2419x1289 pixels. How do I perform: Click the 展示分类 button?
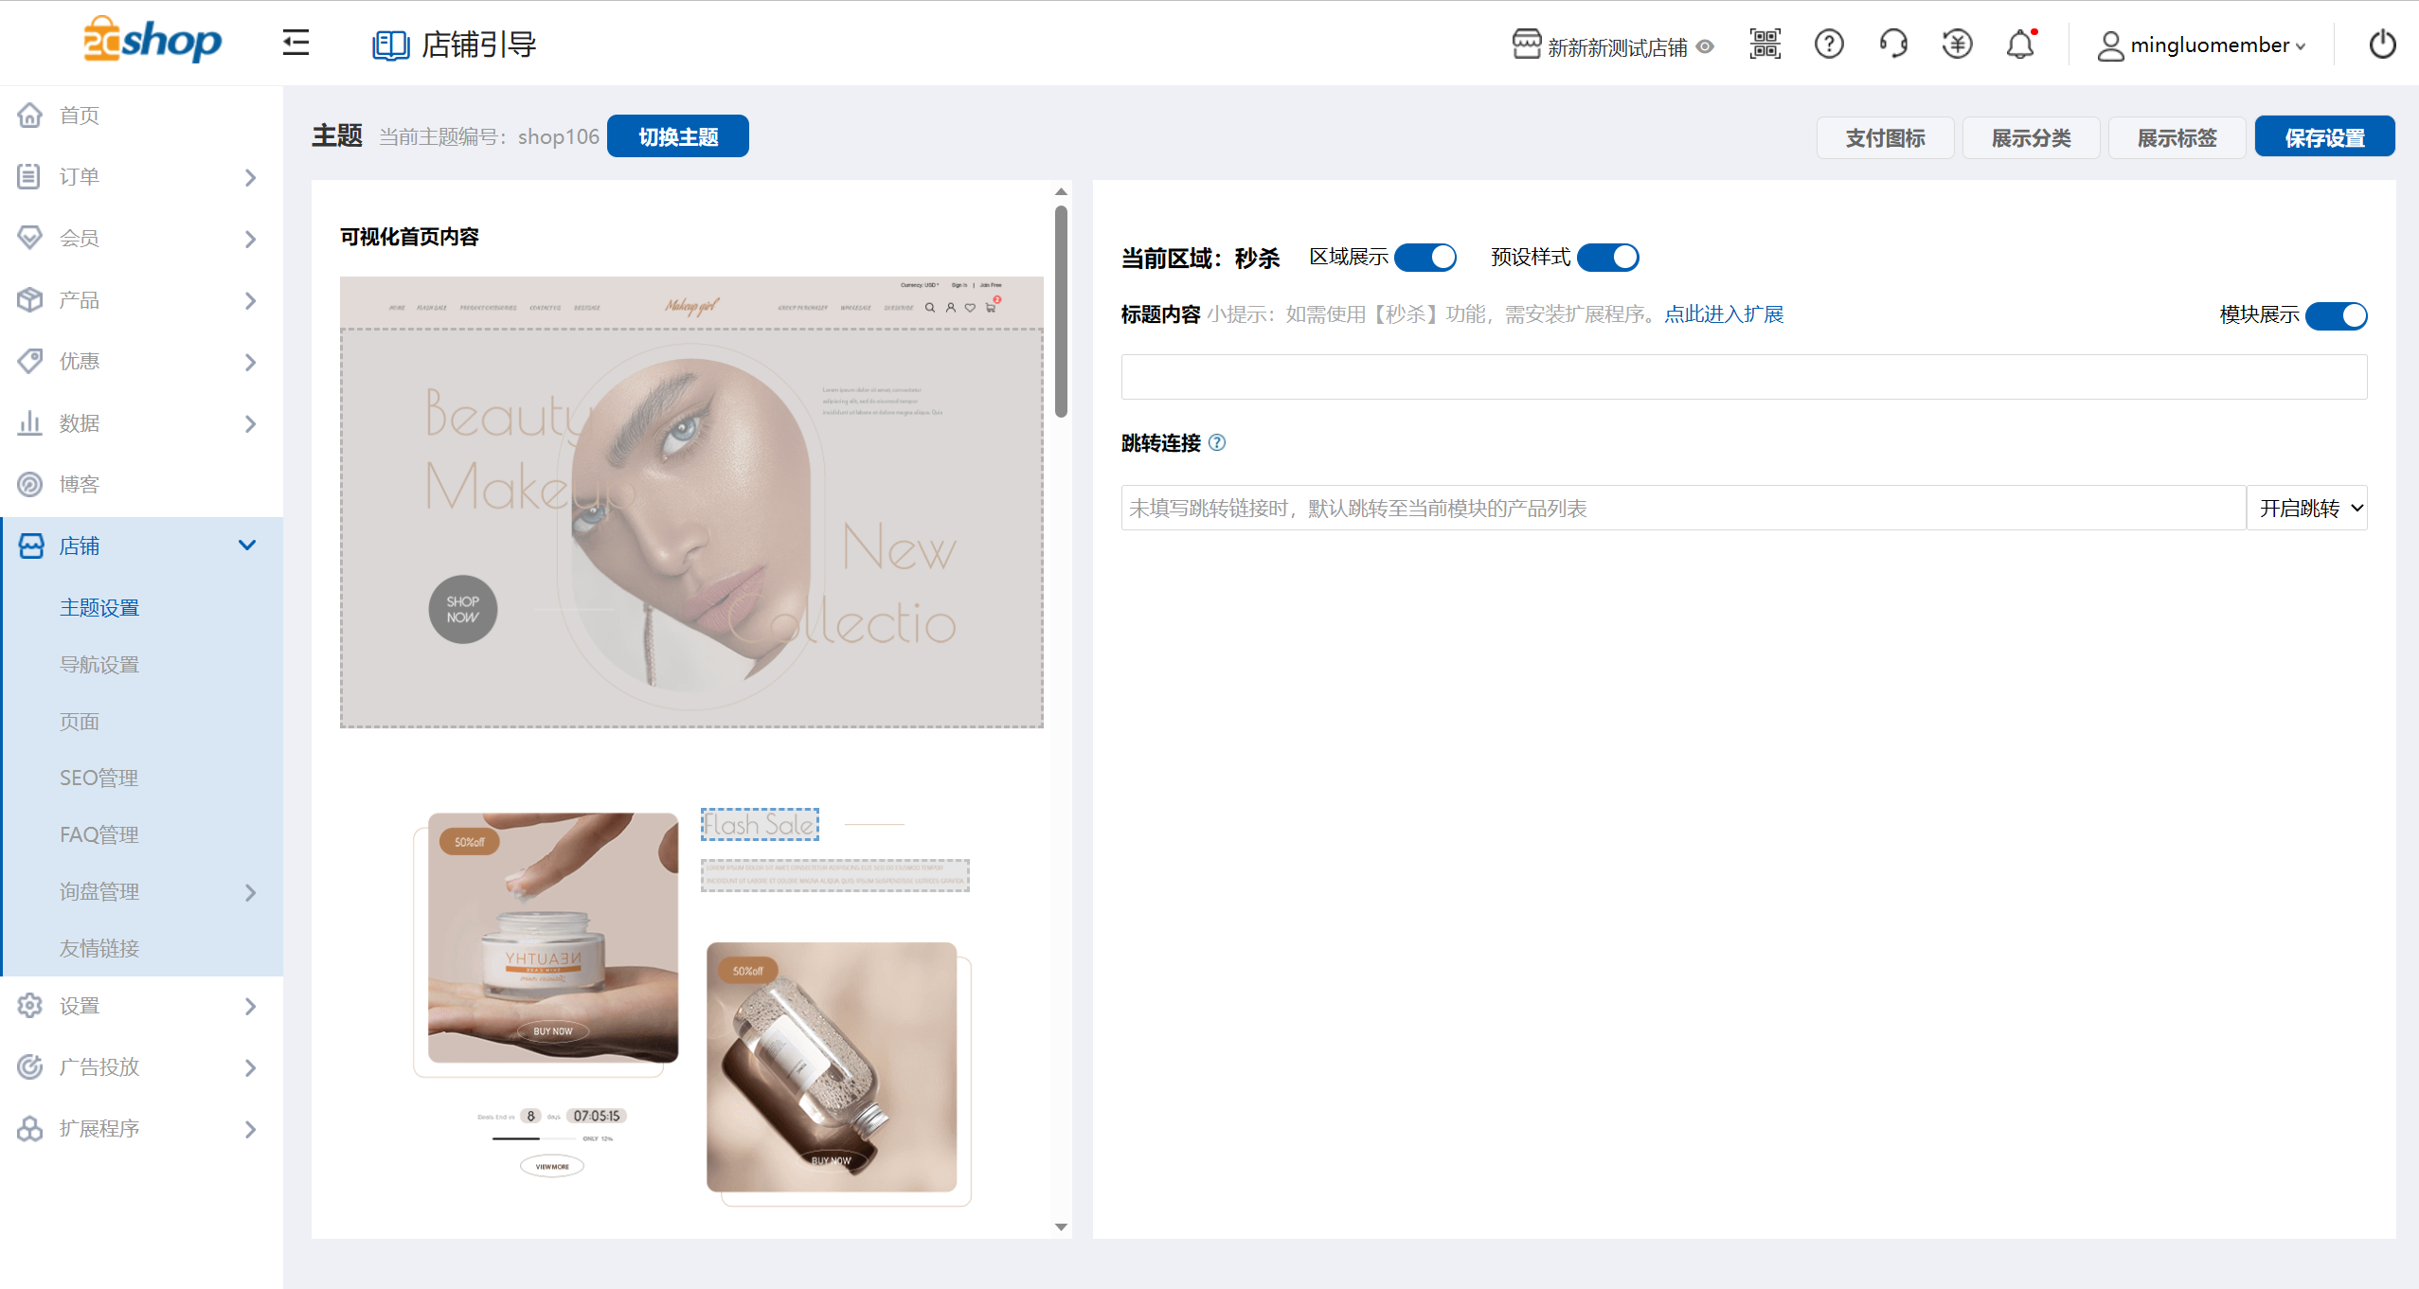point(2031,138)
